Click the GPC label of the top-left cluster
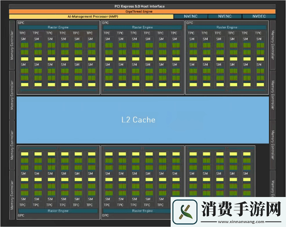This screenshot has height=227, width=286. 21,23
